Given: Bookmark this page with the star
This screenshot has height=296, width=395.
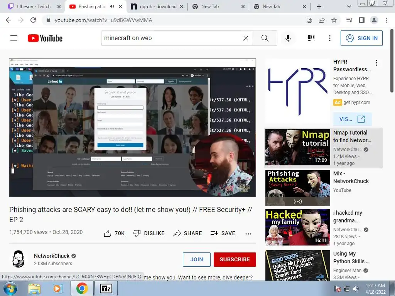Looking at the screenshot, I should 334,20.
